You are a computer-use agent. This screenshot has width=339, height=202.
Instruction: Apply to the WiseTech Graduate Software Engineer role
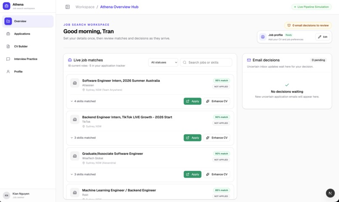(x=192, y=174)
